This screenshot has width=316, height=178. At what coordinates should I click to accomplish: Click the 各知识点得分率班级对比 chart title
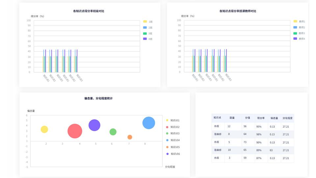pyautogui.click(x=89, y=11)
